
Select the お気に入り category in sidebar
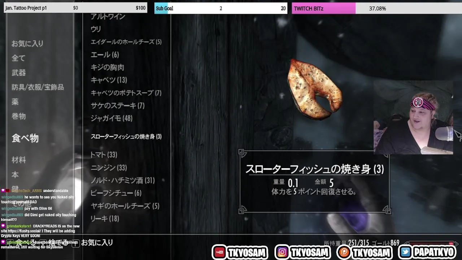coord(27,44)
